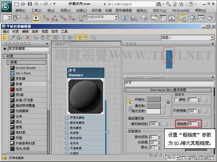Open Render Setup teapot dialog icon
This screenshot has width=217, height=162.
192,18
